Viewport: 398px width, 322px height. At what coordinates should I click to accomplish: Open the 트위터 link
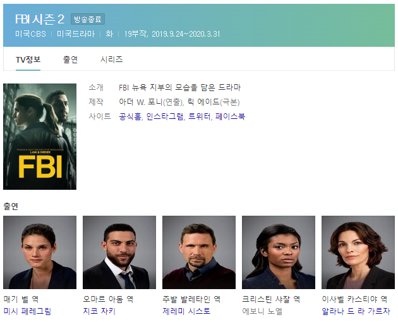pyautogui.click(x=199, y=116)
